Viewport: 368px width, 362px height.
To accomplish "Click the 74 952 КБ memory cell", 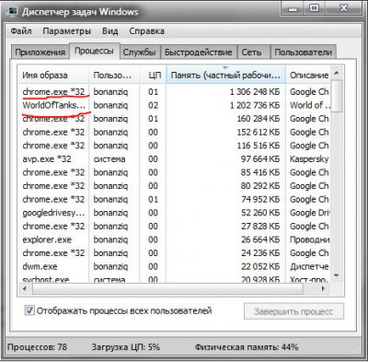I will tap(260, 199).
